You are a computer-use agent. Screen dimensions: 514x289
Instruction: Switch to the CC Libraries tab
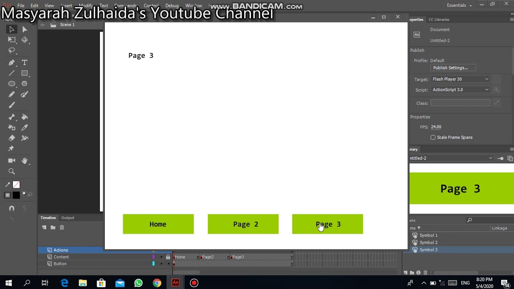tap(439, 19)
